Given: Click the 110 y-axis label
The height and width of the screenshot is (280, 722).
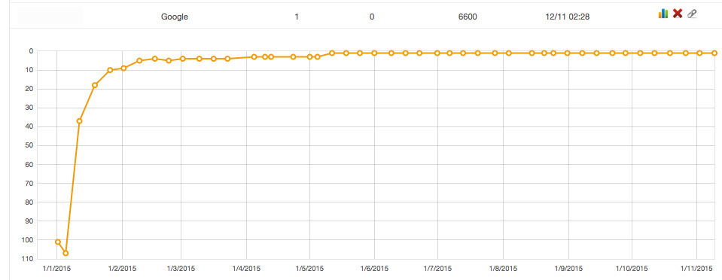Looking at the screenshot, I should (x=29, y=259).
